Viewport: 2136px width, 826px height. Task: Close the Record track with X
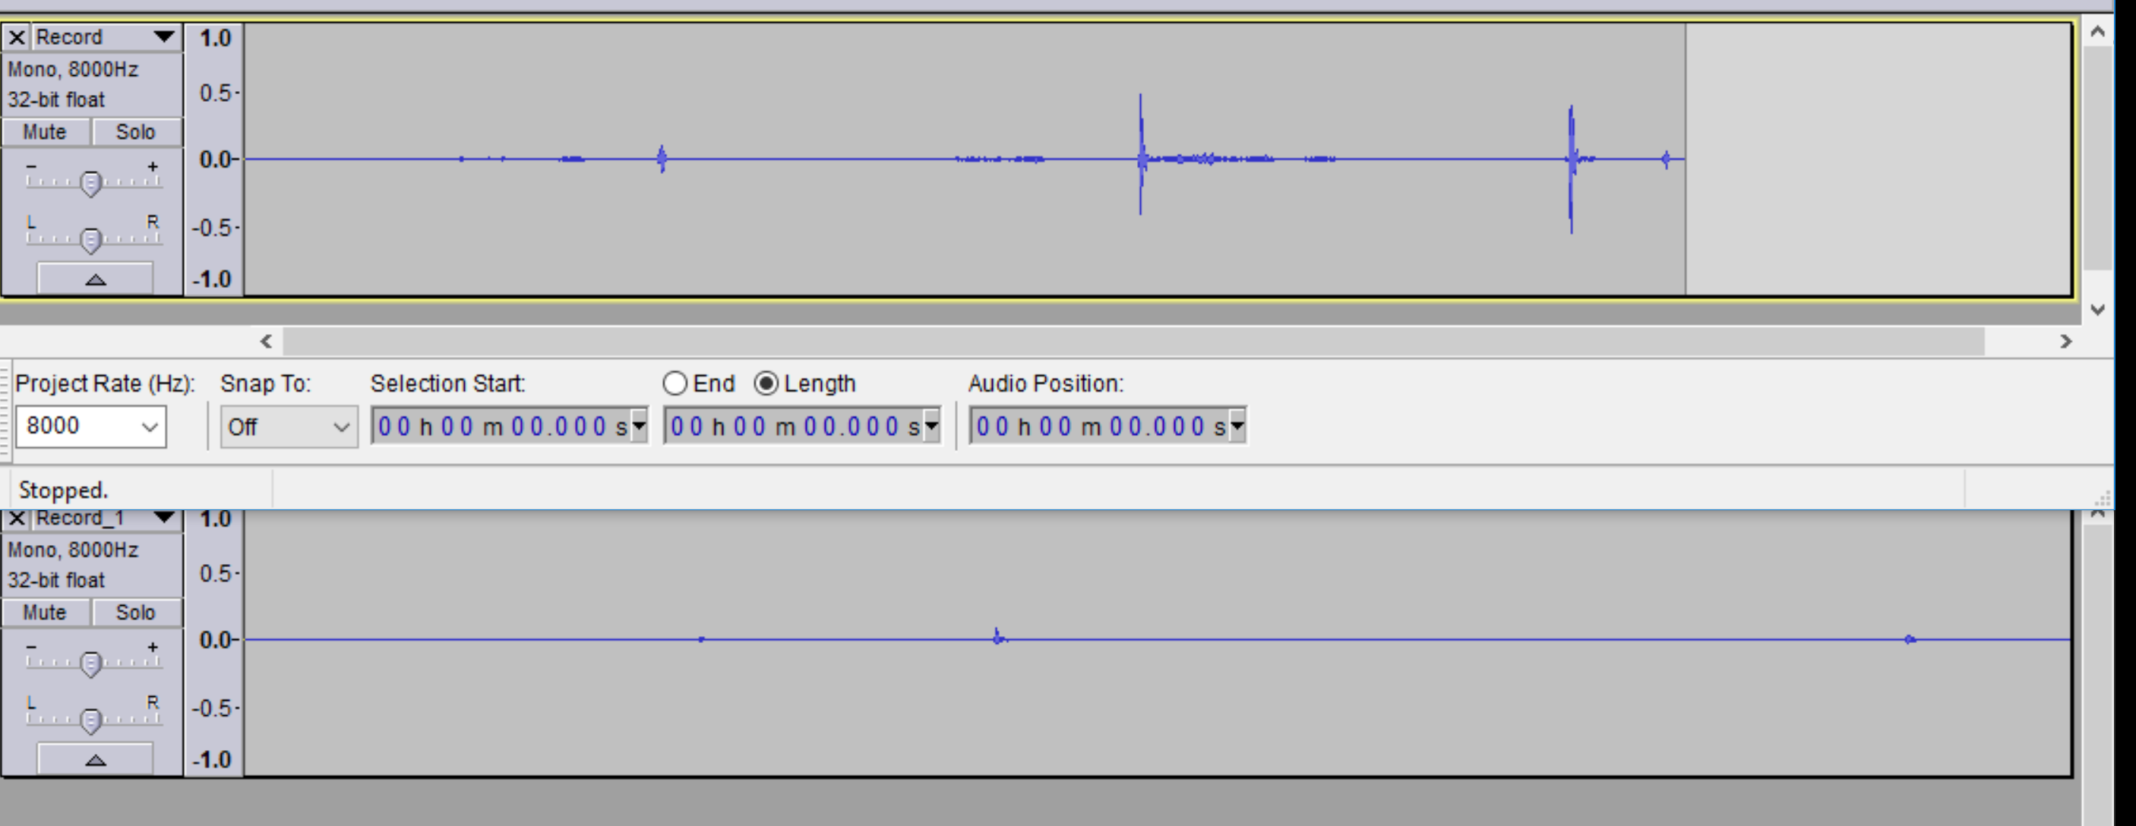coord(17,37)
